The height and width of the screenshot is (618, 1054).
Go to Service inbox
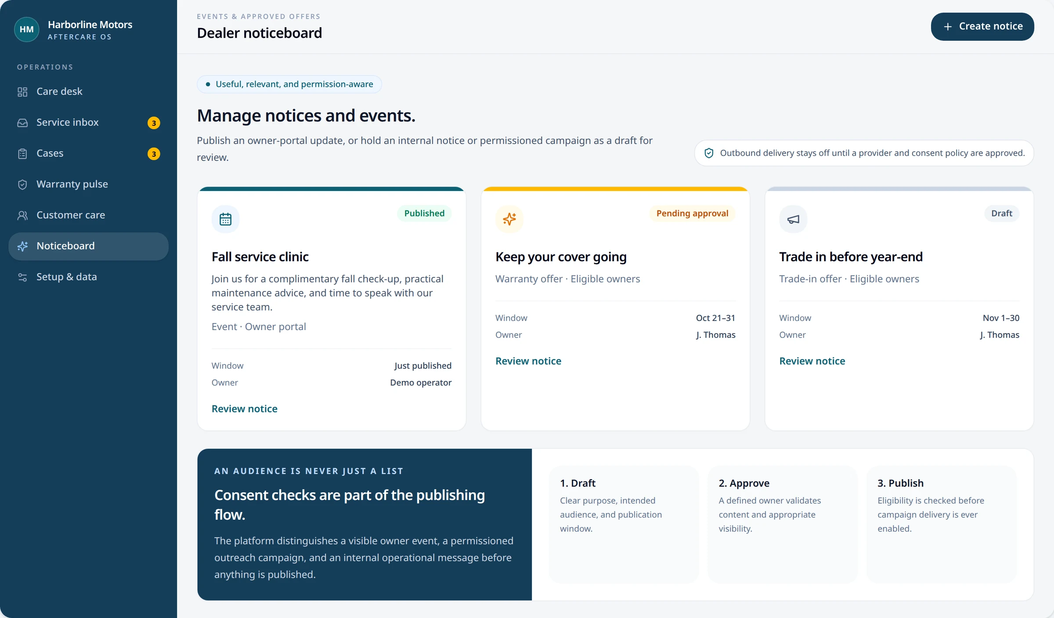pos(88,122)
